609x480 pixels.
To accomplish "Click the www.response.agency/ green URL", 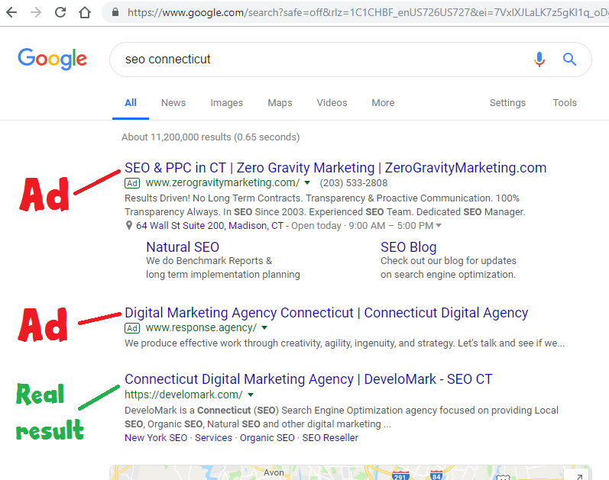I will pyautogui.click(x=201, y=328).
